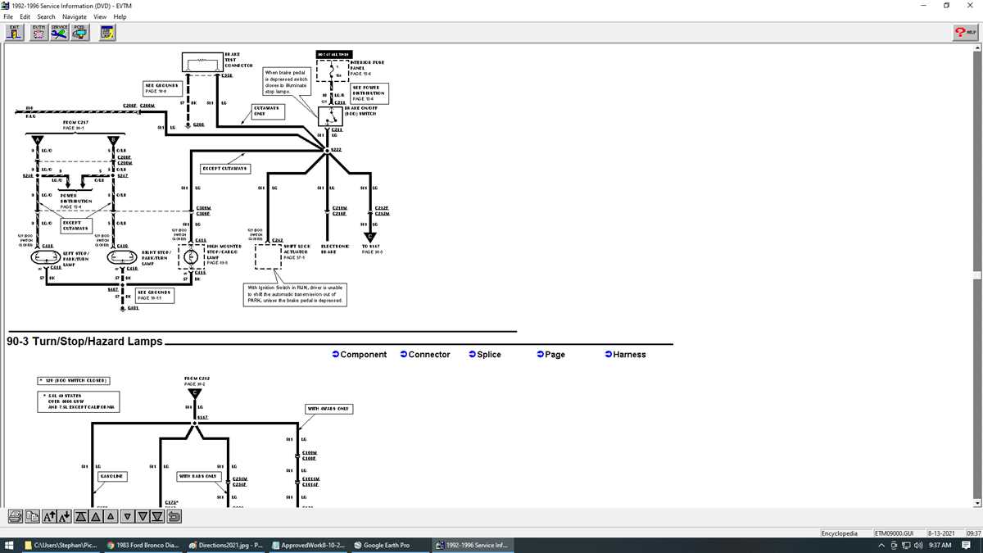Click the 90-3 Turn/Stop/Hazard Lamps heading
The width and height of the screenshot is (983, 553).
(x=85, y=341)
